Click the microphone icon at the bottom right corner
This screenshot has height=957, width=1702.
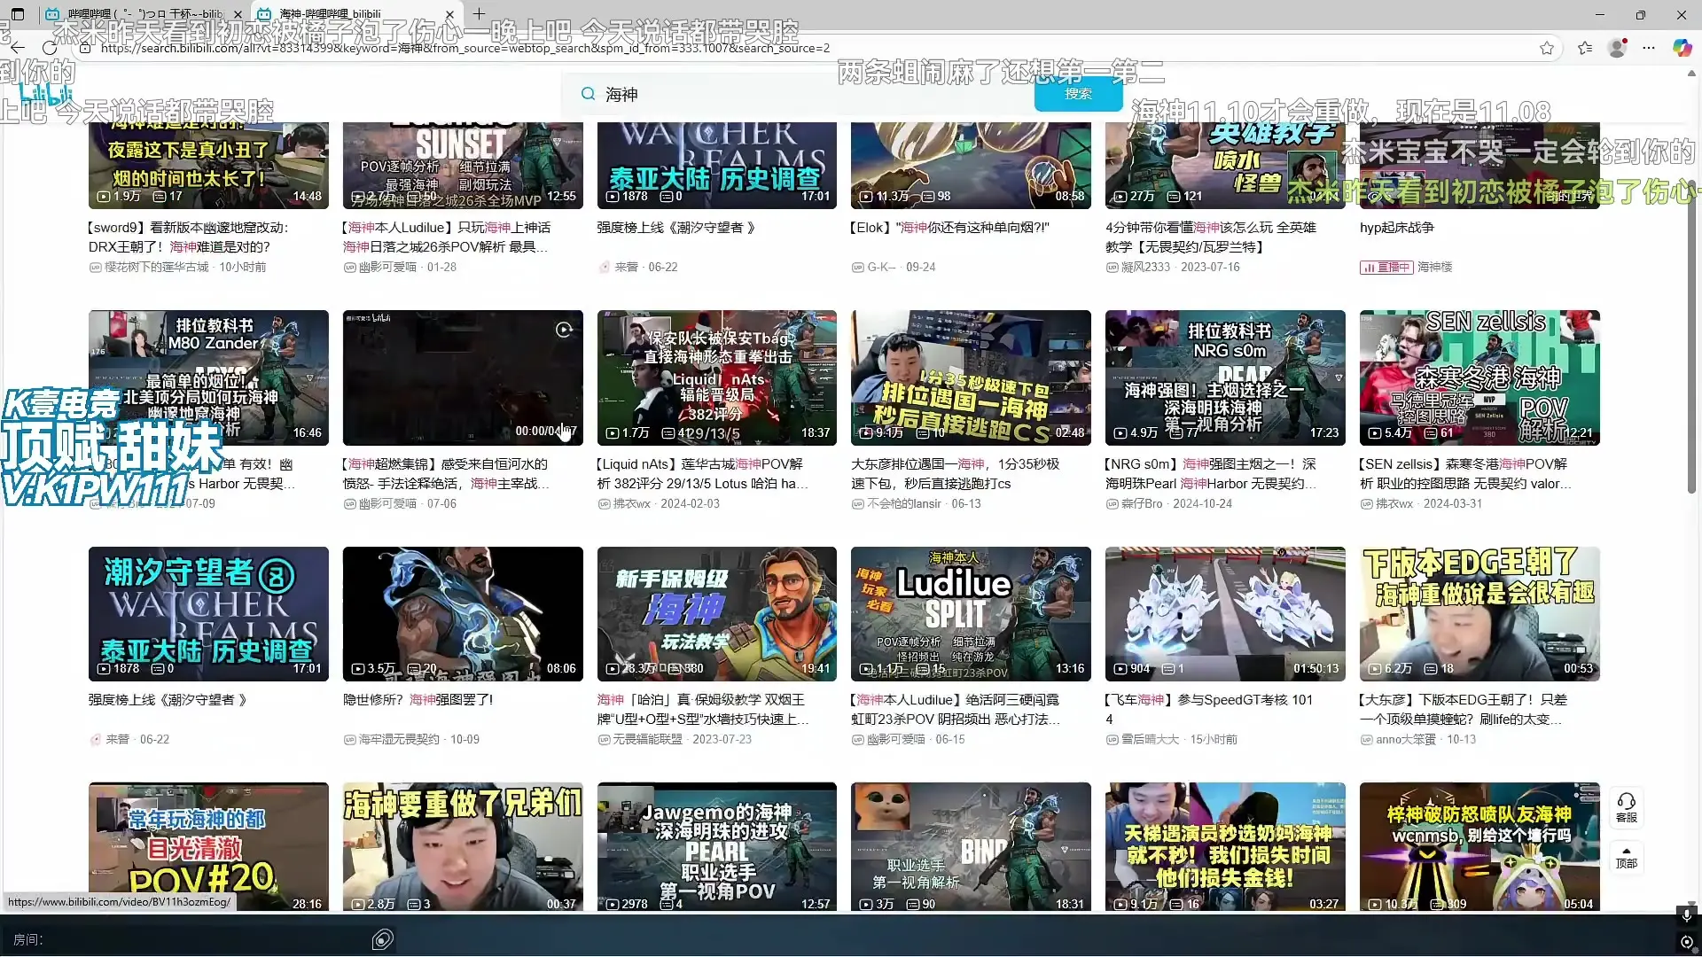[1687, 914]
